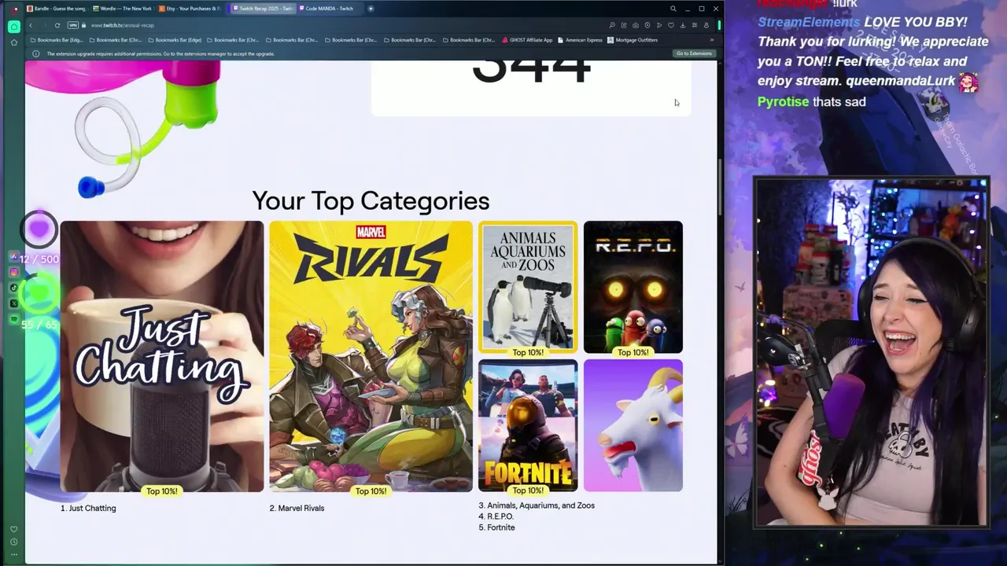Switch to the Bandle - Guess the song tab

point(55,9)
